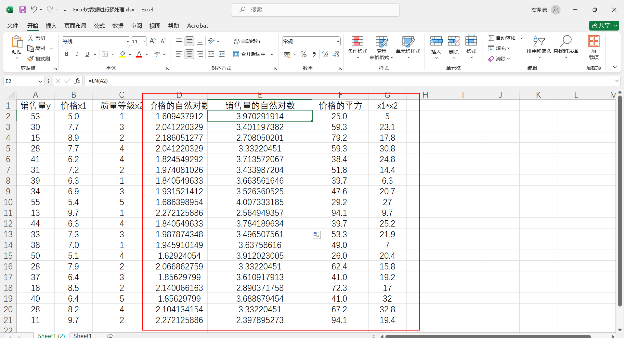Click the Paste clipboard icon

pyautogui.click(x=17, y=42)
